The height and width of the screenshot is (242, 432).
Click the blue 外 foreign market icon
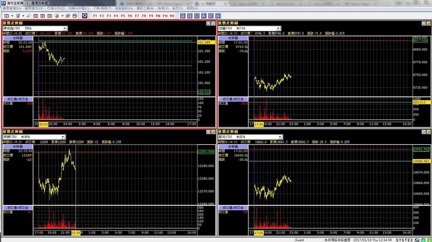tap(204, 16)
